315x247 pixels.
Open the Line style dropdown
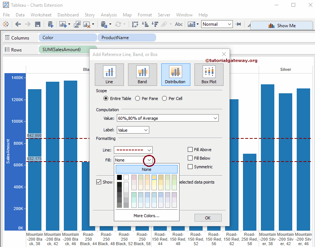[x=133, y=149]
